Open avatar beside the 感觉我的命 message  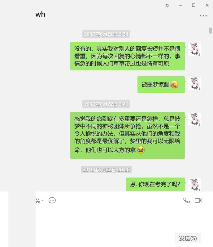coord(194,119)
